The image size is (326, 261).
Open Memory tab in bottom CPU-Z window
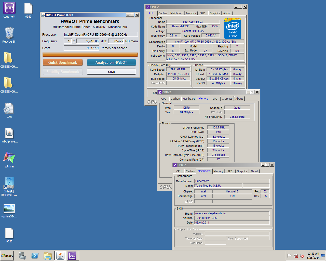click(x=218, y=171)
